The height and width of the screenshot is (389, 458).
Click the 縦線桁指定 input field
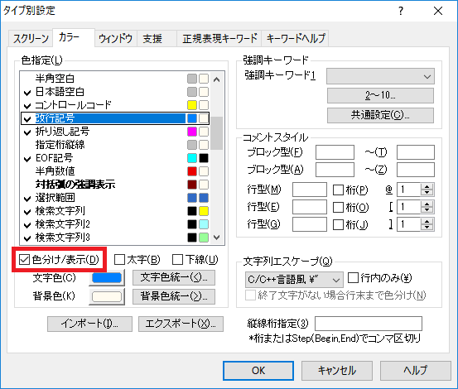pos(369,324)
